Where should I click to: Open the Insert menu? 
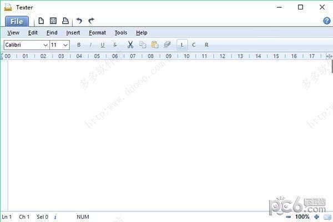[73, 33]
